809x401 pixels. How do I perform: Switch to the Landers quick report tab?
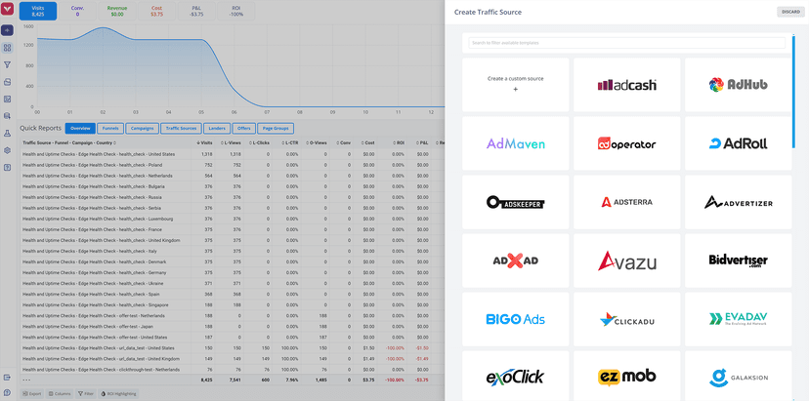coord(217,128)
